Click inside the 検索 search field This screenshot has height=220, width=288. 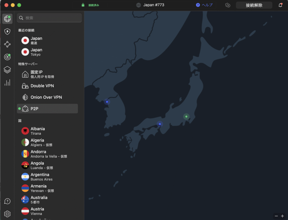click(49, 18)
